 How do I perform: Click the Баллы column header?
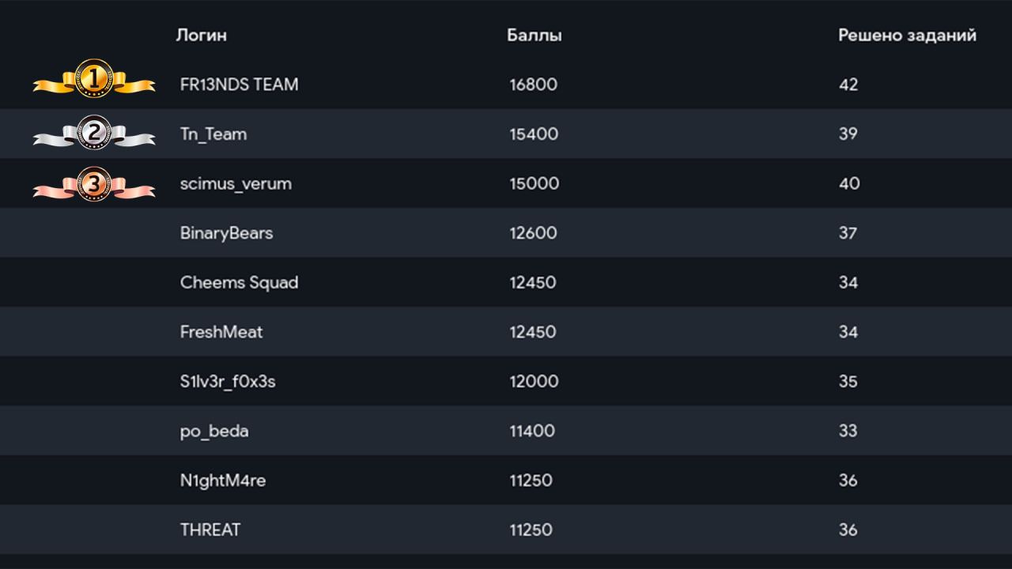[x=534, y=36]
